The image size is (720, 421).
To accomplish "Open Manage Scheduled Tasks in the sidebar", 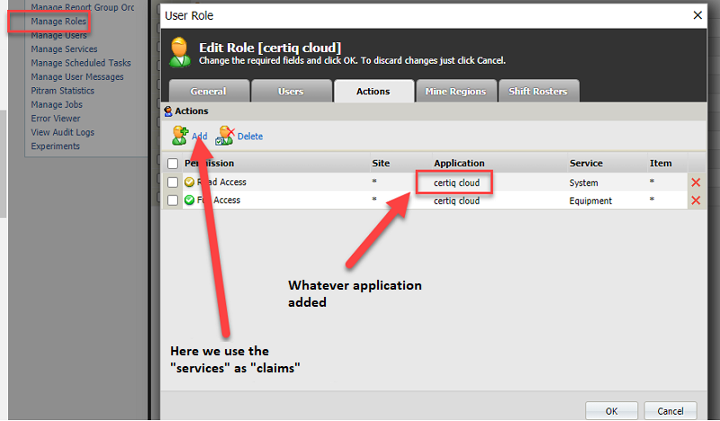I will click(81, 63).
